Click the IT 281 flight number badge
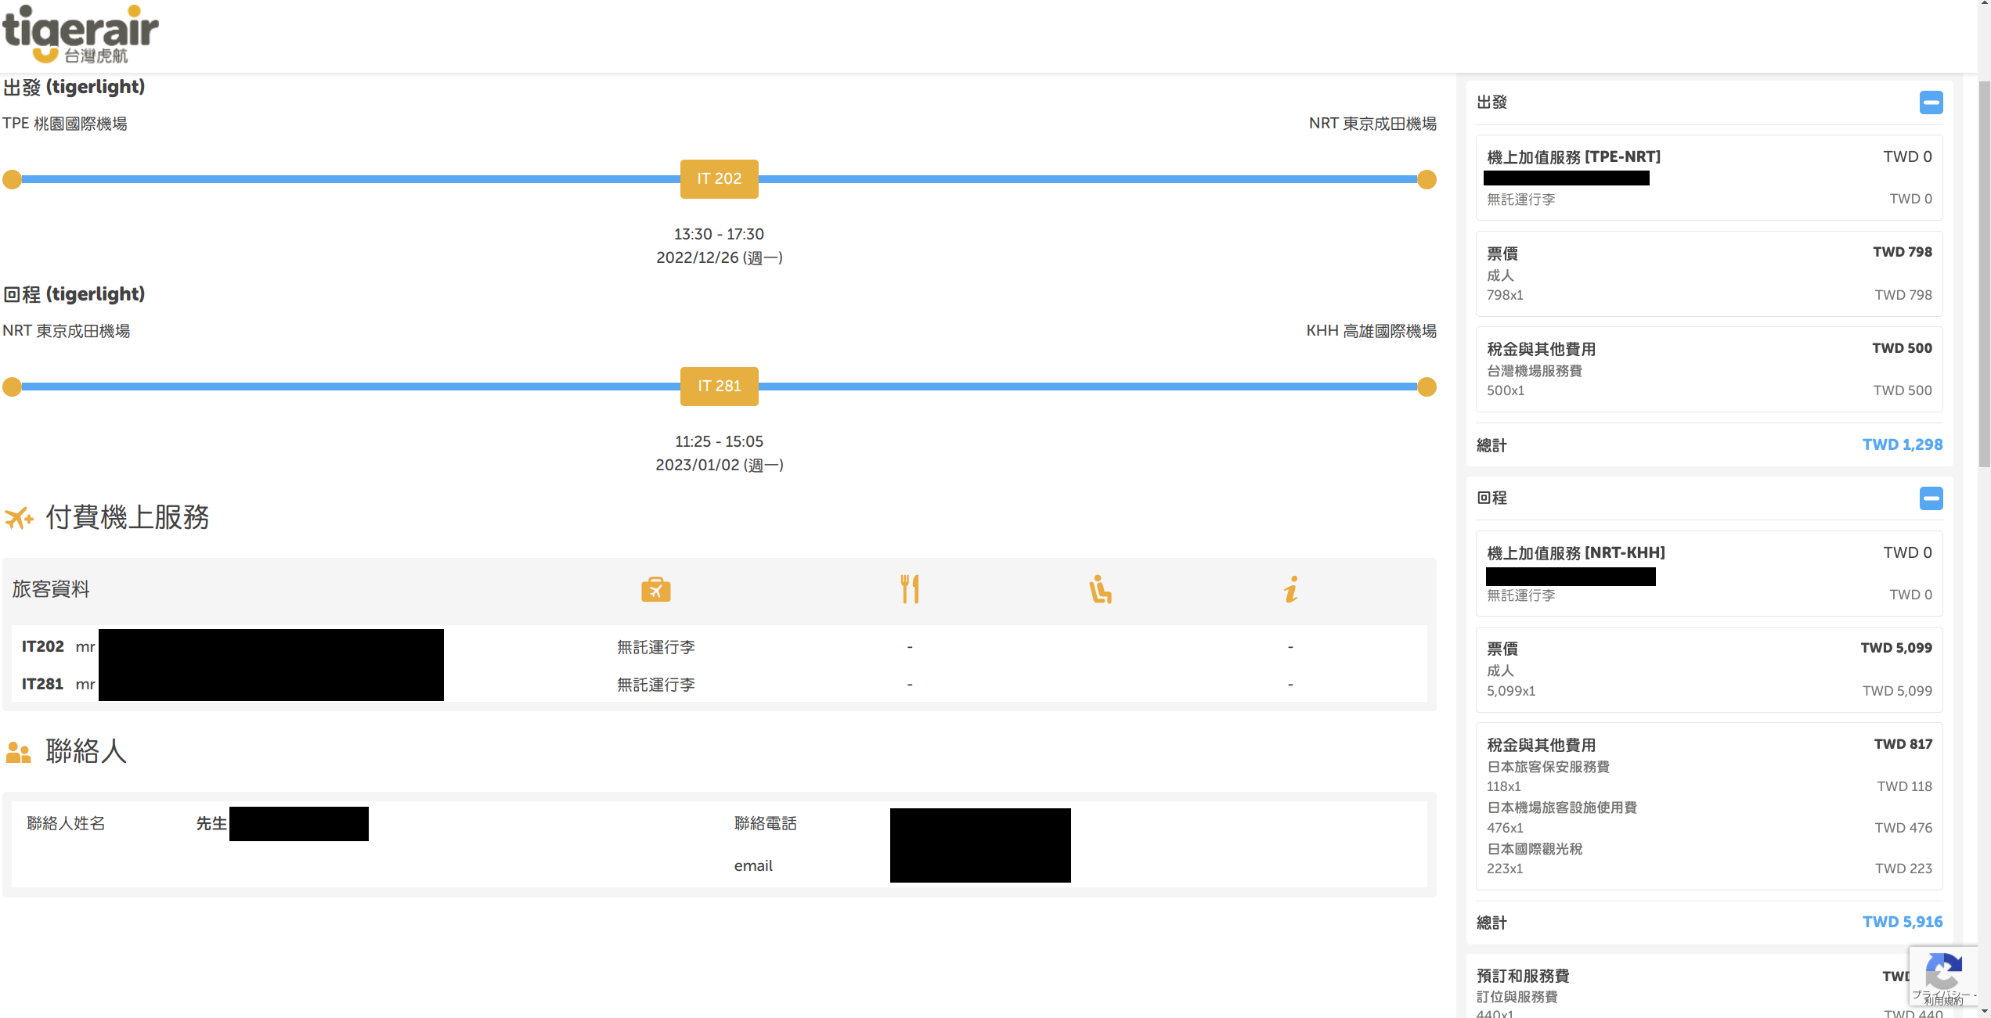Screen dimensions: 1991x1018 tap(719, 386)
